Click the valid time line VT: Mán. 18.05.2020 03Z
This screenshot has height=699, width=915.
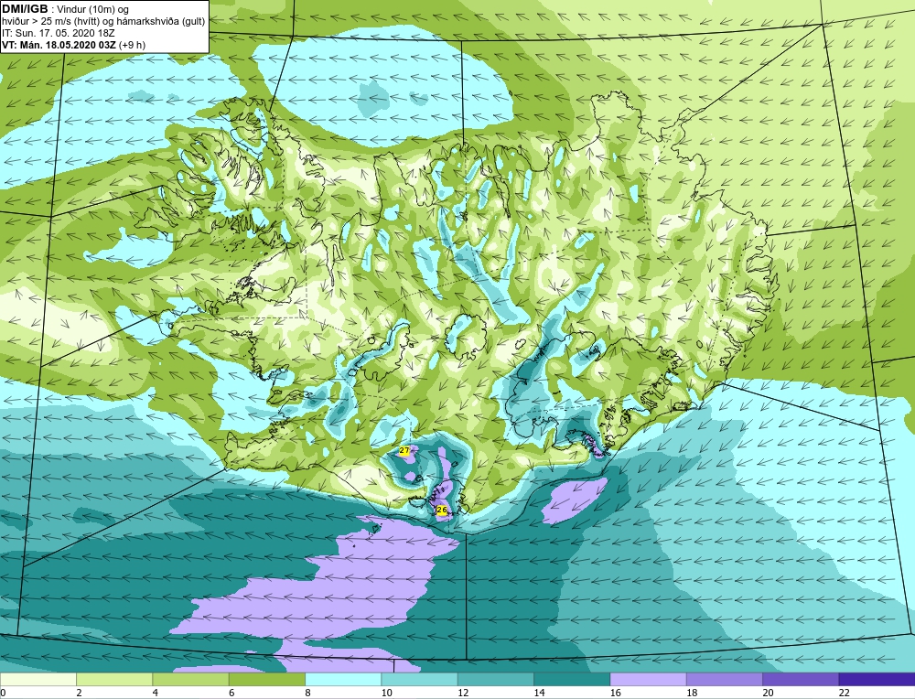click(x=60, y=45)
